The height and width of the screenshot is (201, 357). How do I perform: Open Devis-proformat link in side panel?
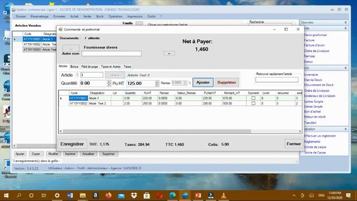315,35
